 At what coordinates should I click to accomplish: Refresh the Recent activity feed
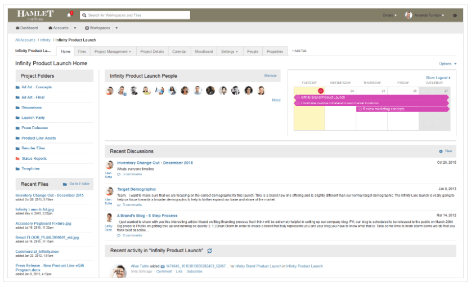209,251
